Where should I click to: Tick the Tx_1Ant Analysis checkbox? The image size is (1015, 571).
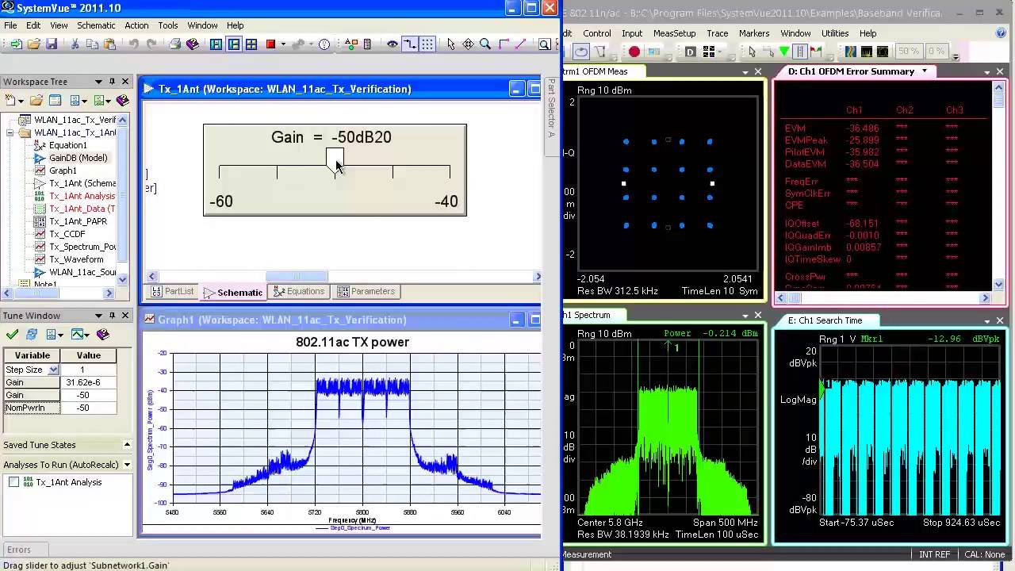coord(13,482)
